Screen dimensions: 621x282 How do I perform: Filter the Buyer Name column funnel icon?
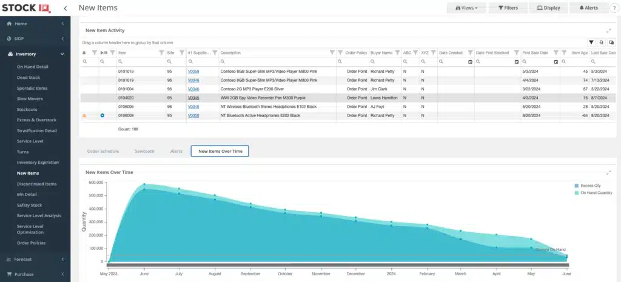click(x=397, y=53)
